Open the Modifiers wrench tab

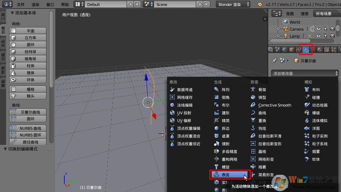[x=305, y=50]
